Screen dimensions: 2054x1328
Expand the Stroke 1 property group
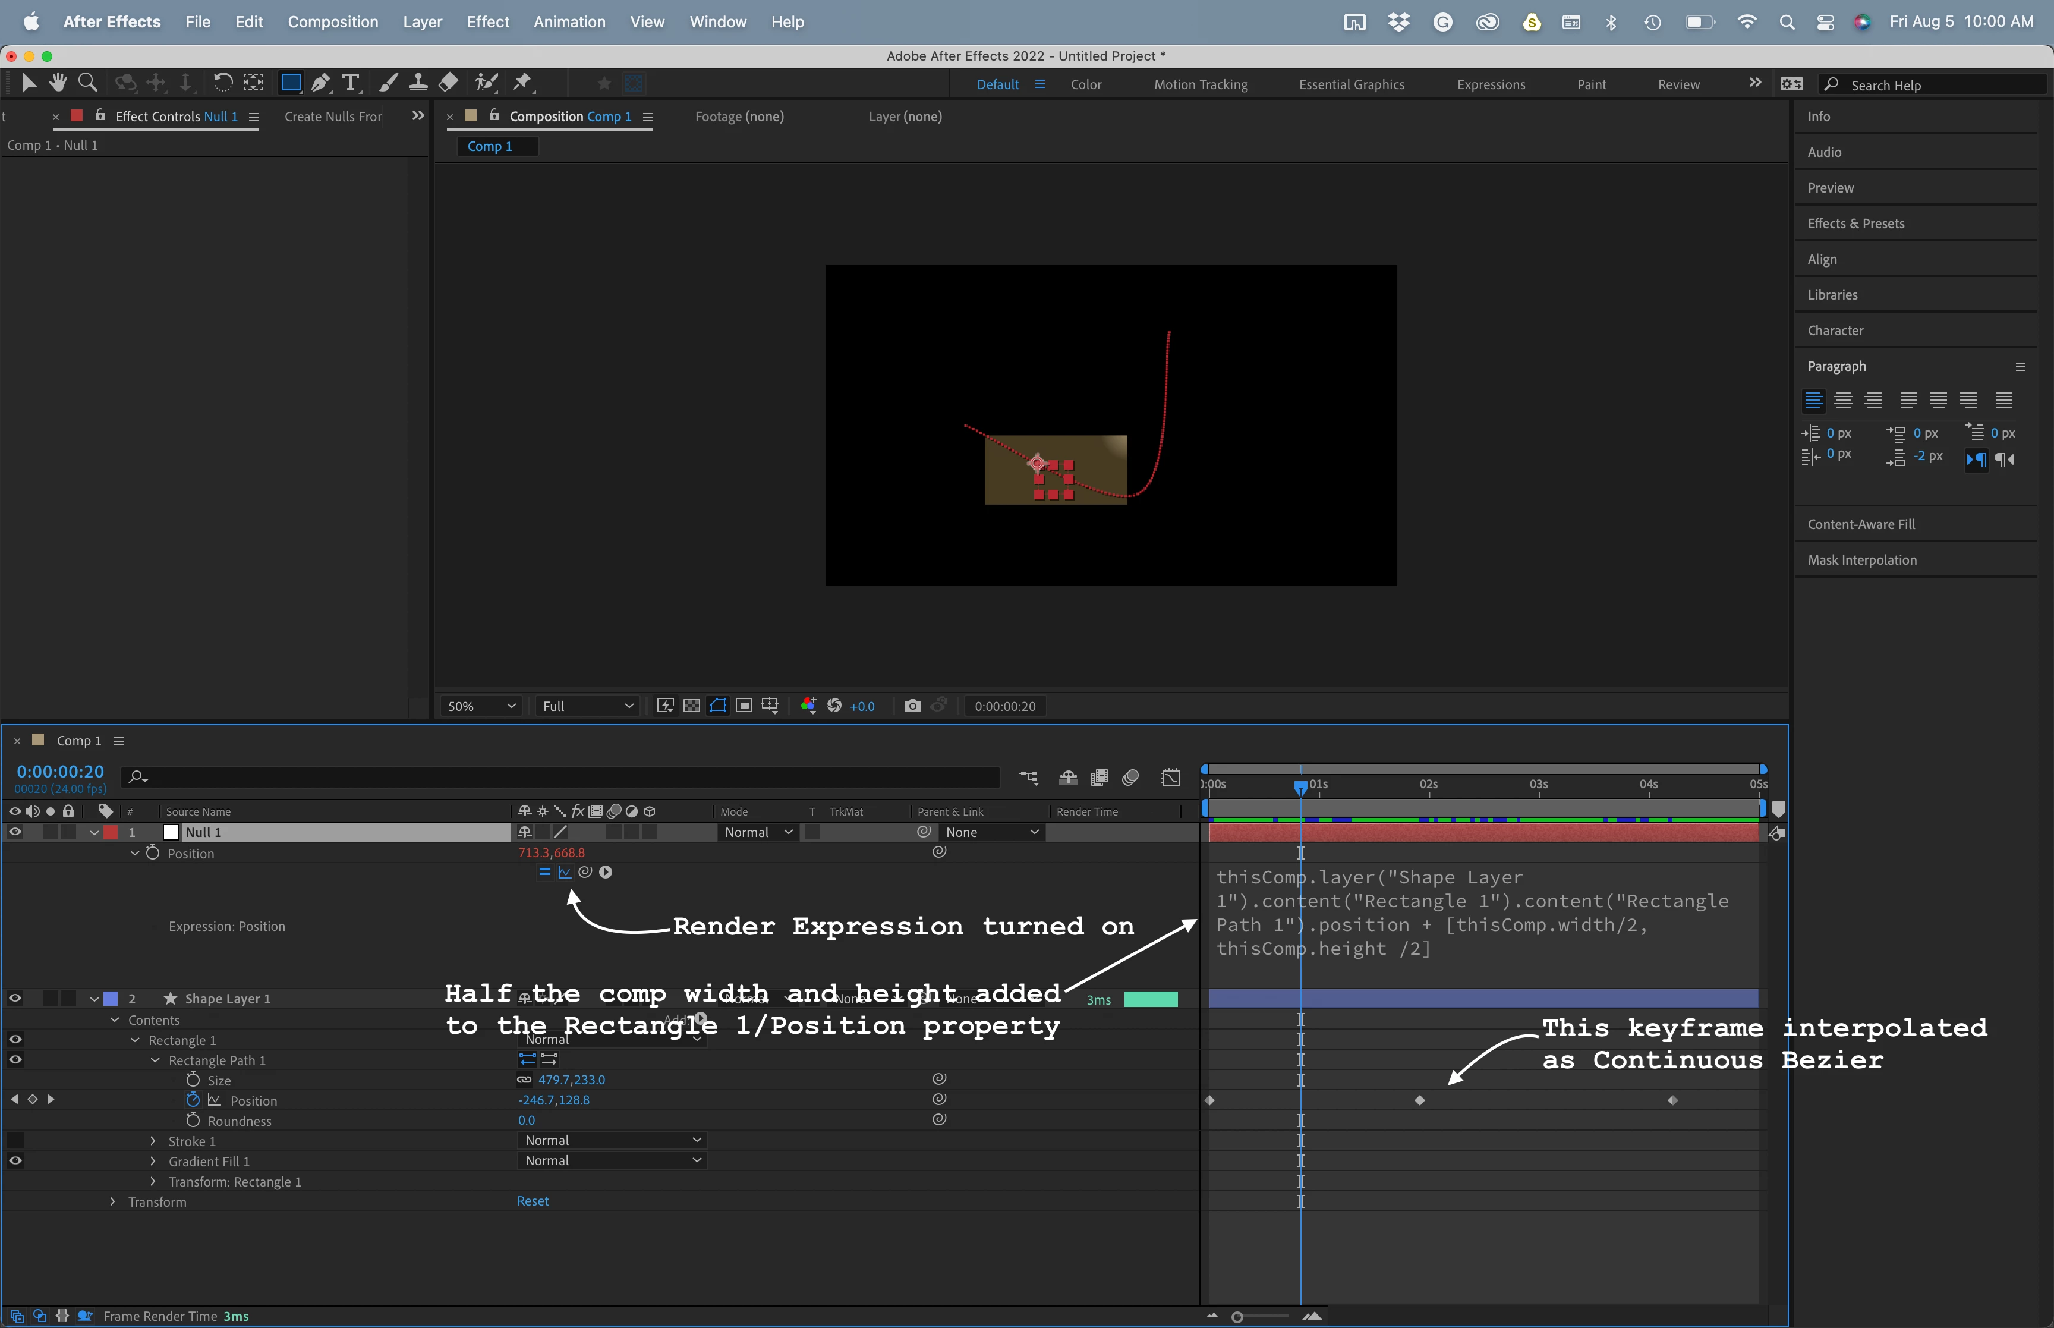[153, 1141]
